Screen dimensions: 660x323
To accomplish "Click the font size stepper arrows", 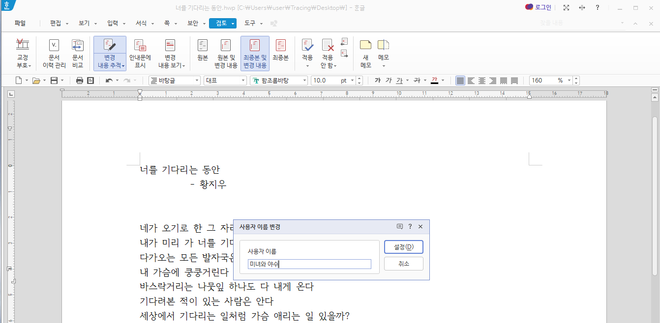I will (x=359, y=81).
